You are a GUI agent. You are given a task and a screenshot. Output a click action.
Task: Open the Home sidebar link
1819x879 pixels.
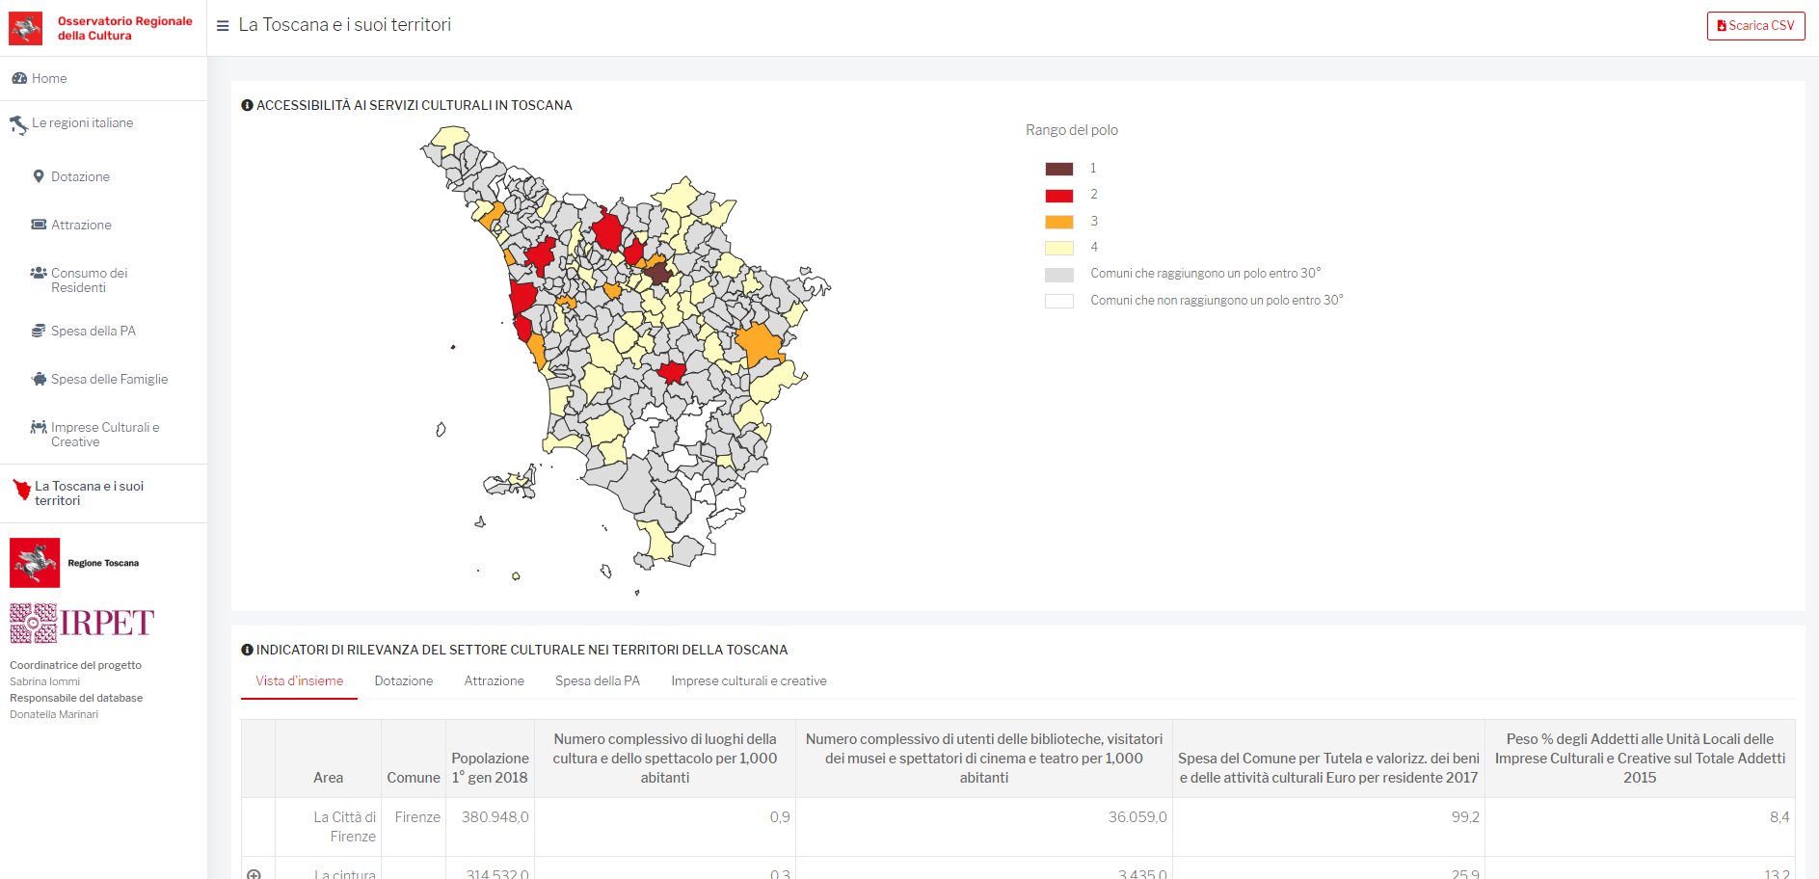[49, 78]
